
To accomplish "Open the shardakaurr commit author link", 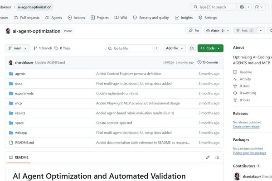I will coord(24,62).
